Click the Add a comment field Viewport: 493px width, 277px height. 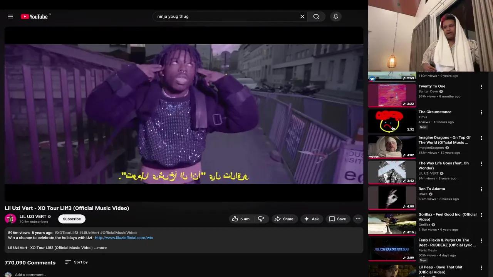click(x=30, y=275)
